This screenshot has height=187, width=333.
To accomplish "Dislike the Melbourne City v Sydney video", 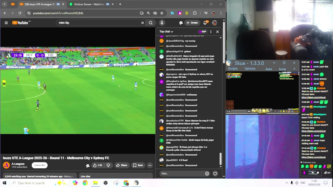I will click(108, 165).
